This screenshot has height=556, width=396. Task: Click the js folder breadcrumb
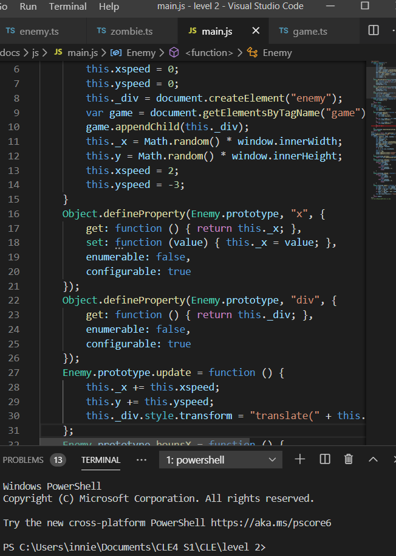click(35, 53)
